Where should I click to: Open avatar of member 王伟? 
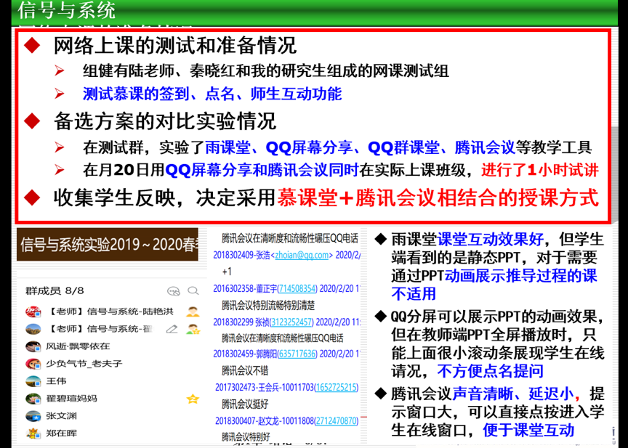tap(33, 380)
